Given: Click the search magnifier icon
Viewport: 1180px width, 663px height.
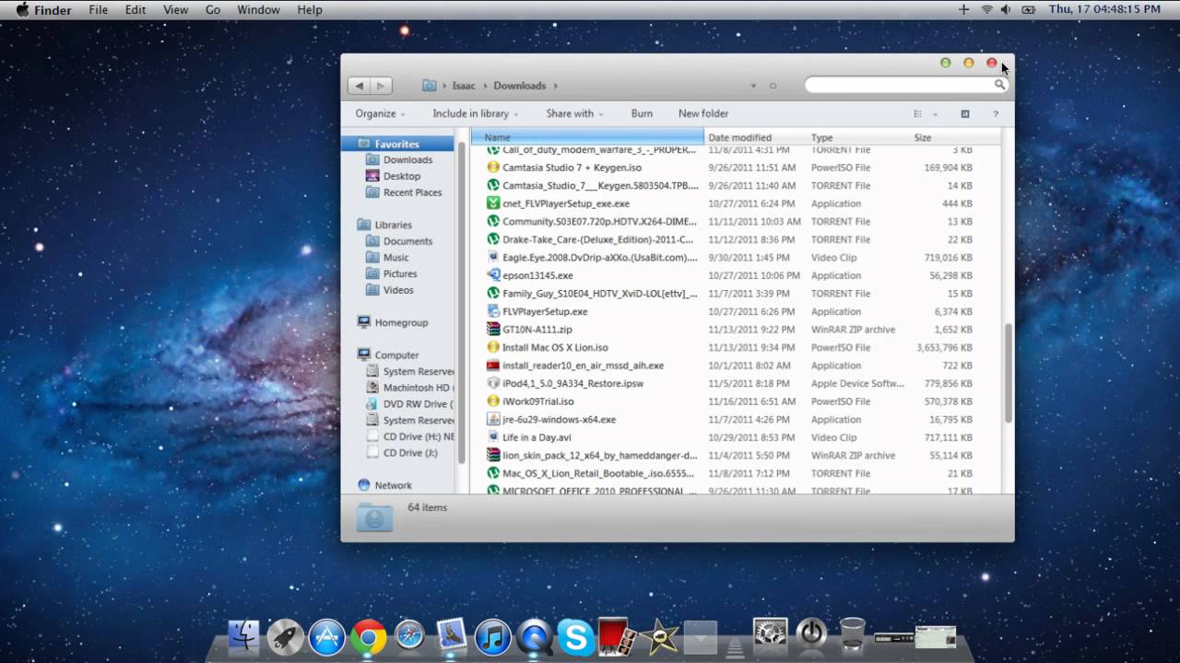Looking at the screenshot, I should [999, 85].
